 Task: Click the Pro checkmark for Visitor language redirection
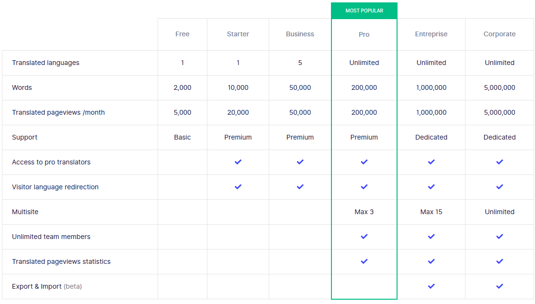click(x=364, y=187)
